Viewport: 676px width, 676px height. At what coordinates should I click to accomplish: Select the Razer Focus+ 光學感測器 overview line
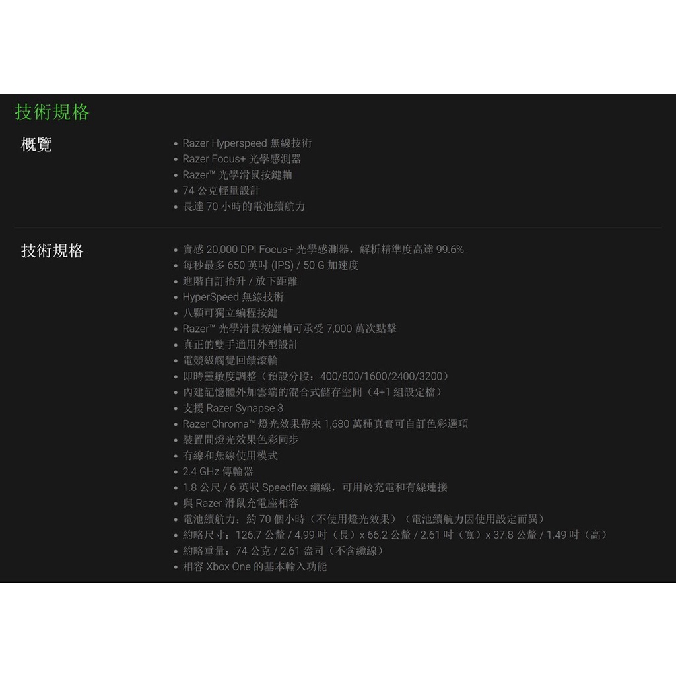242,159
